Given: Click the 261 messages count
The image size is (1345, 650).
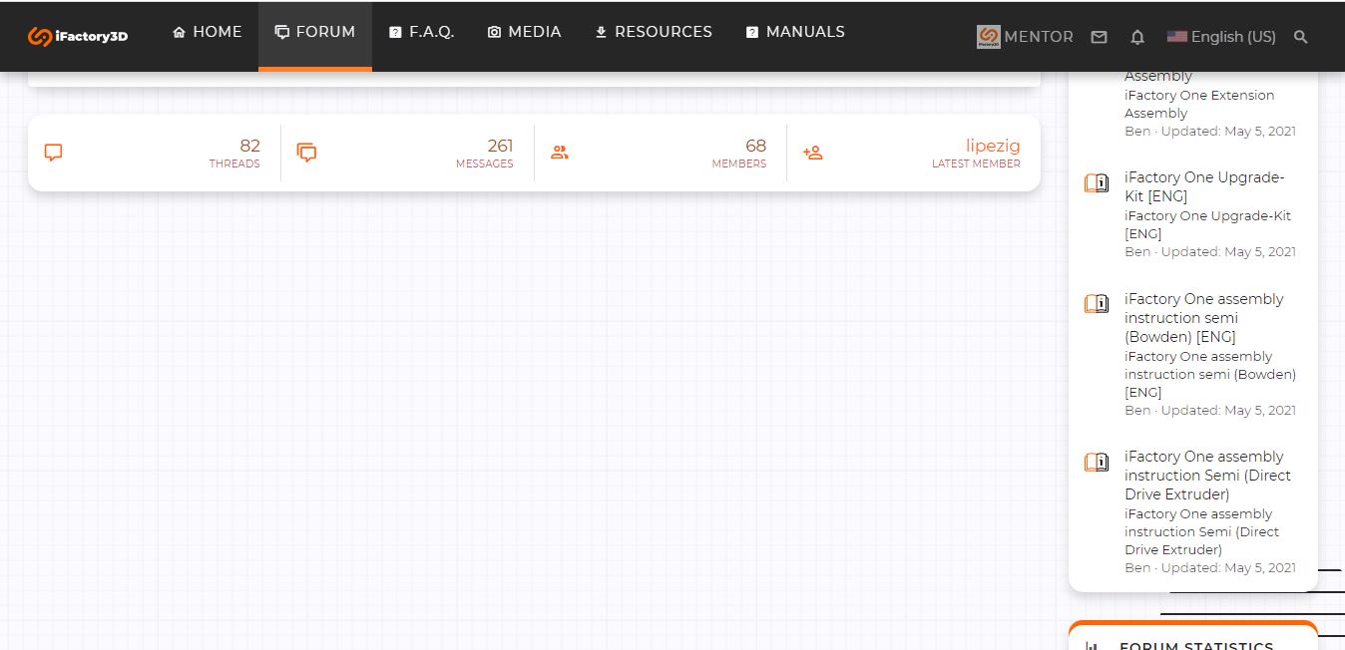Looking at the screenshot, I should point(500,146).
